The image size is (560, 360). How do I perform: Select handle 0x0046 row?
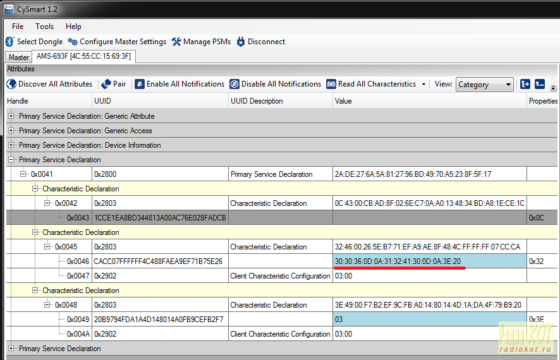click(282, 261)
